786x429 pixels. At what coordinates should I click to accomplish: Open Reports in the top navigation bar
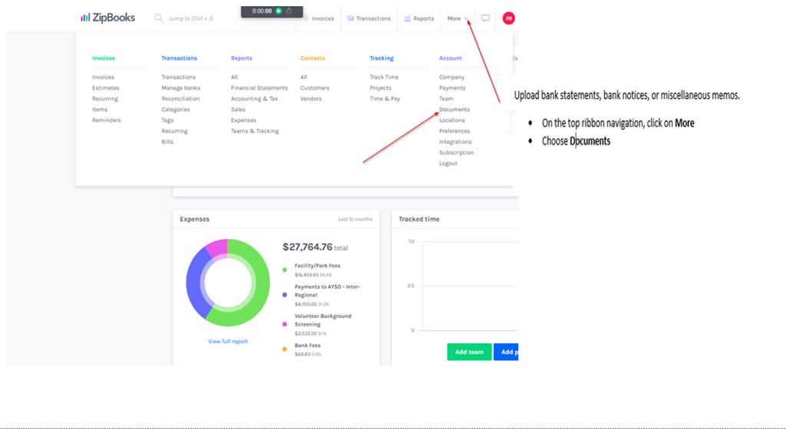pos(418,18)
